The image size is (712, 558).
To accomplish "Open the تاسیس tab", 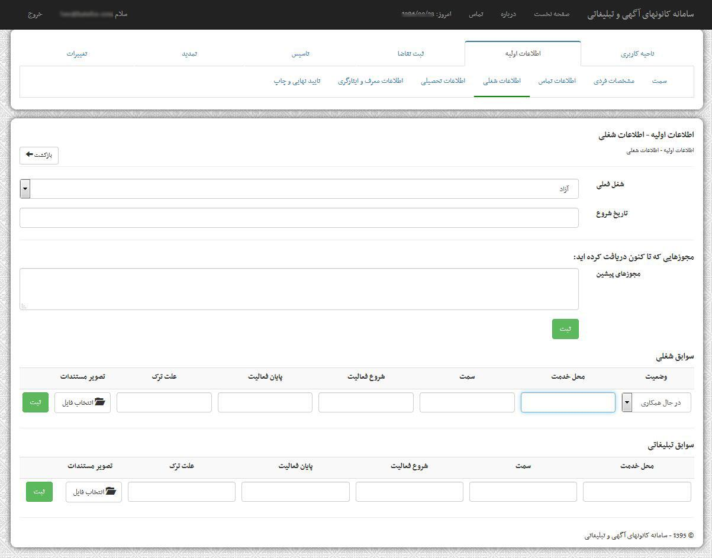I will pos(300,53).
